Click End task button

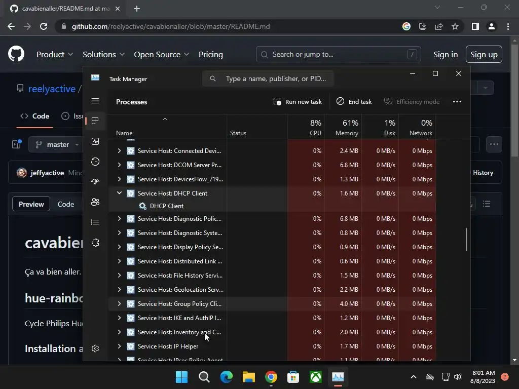click(x=354, y=101)
